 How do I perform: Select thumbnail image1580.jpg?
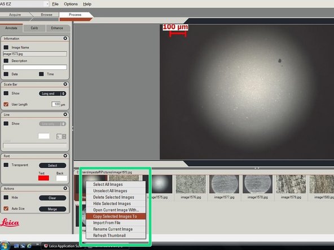coord(322,184)
